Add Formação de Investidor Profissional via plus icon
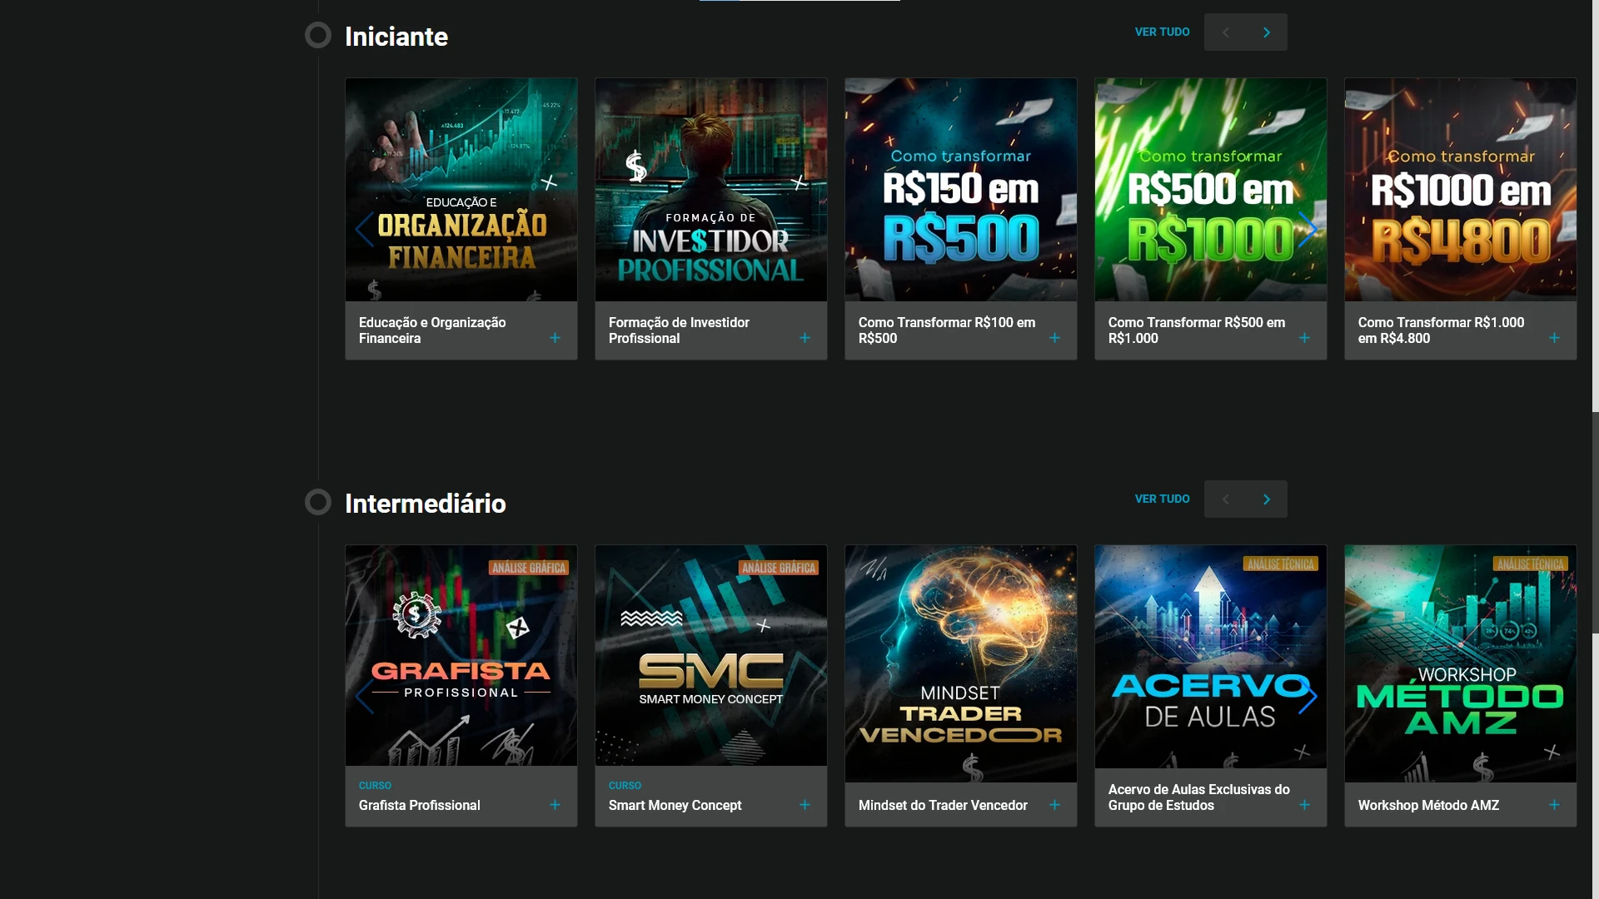 (804, 338)
